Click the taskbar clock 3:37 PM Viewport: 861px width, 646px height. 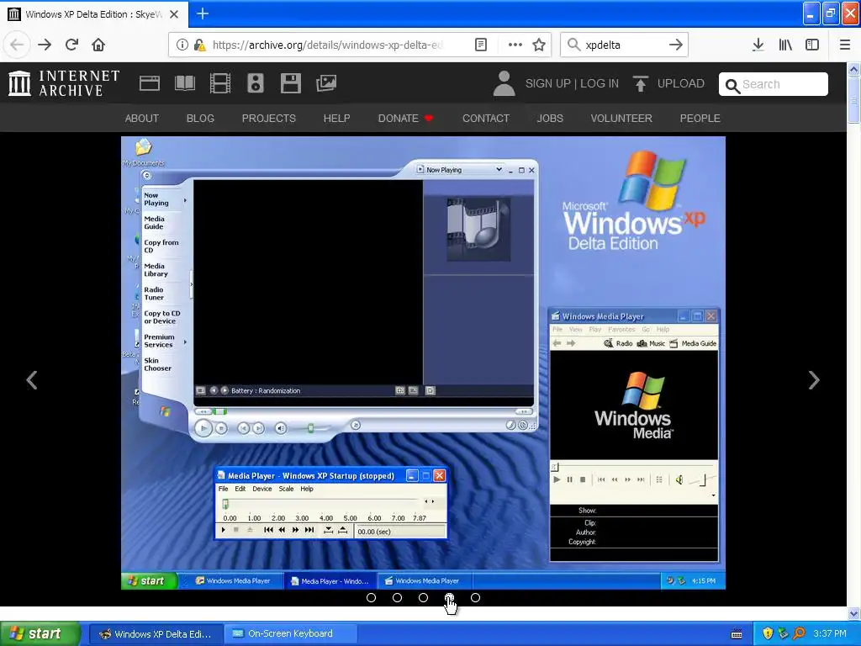pos(830,633)
